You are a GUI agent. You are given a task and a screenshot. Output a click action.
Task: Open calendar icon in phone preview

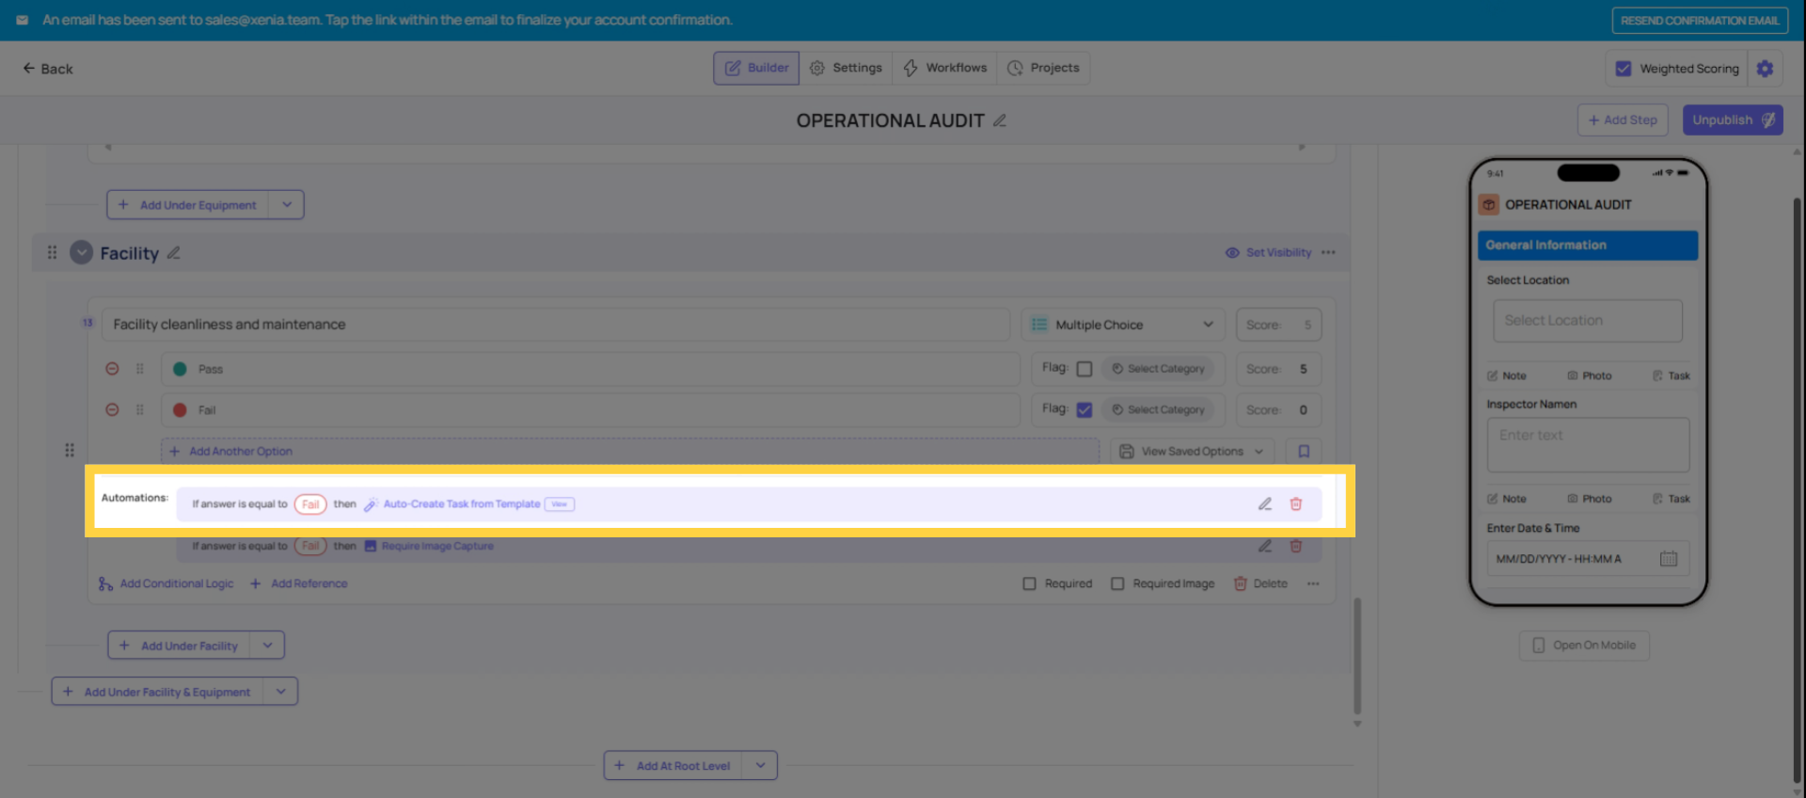pyautogui.click(x=1669, y=559)
